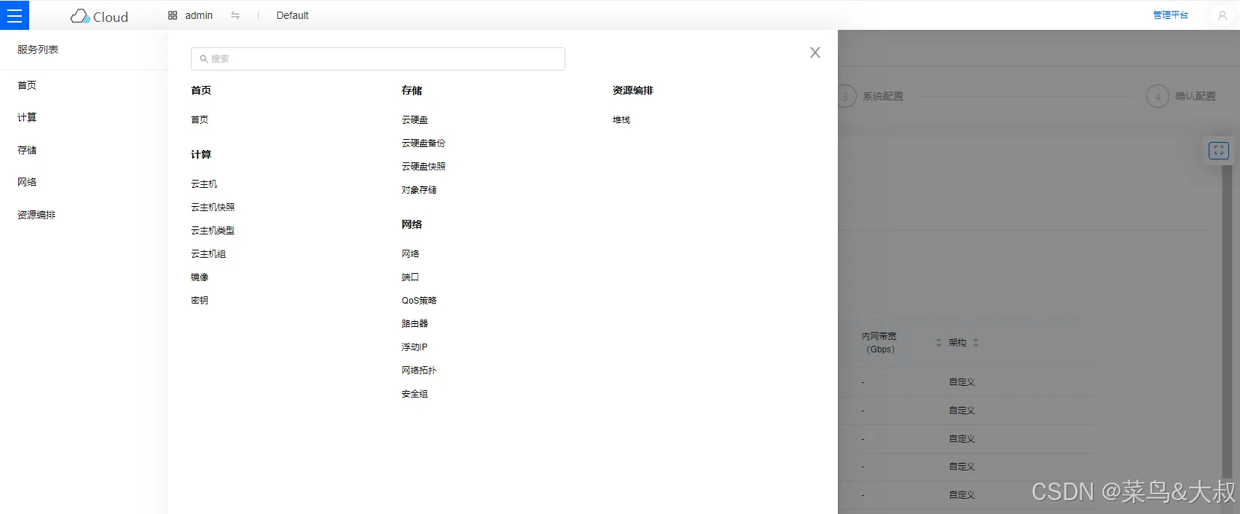Open 浮动IP service link
The width and height of the screenshot is (1240, 514).
point(415,347)
